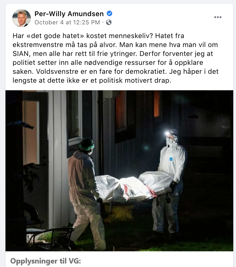Open the "Opplysninger til VG:" article headline
The width and height of the screenshot is (236, 267).
tap(45, 261)
